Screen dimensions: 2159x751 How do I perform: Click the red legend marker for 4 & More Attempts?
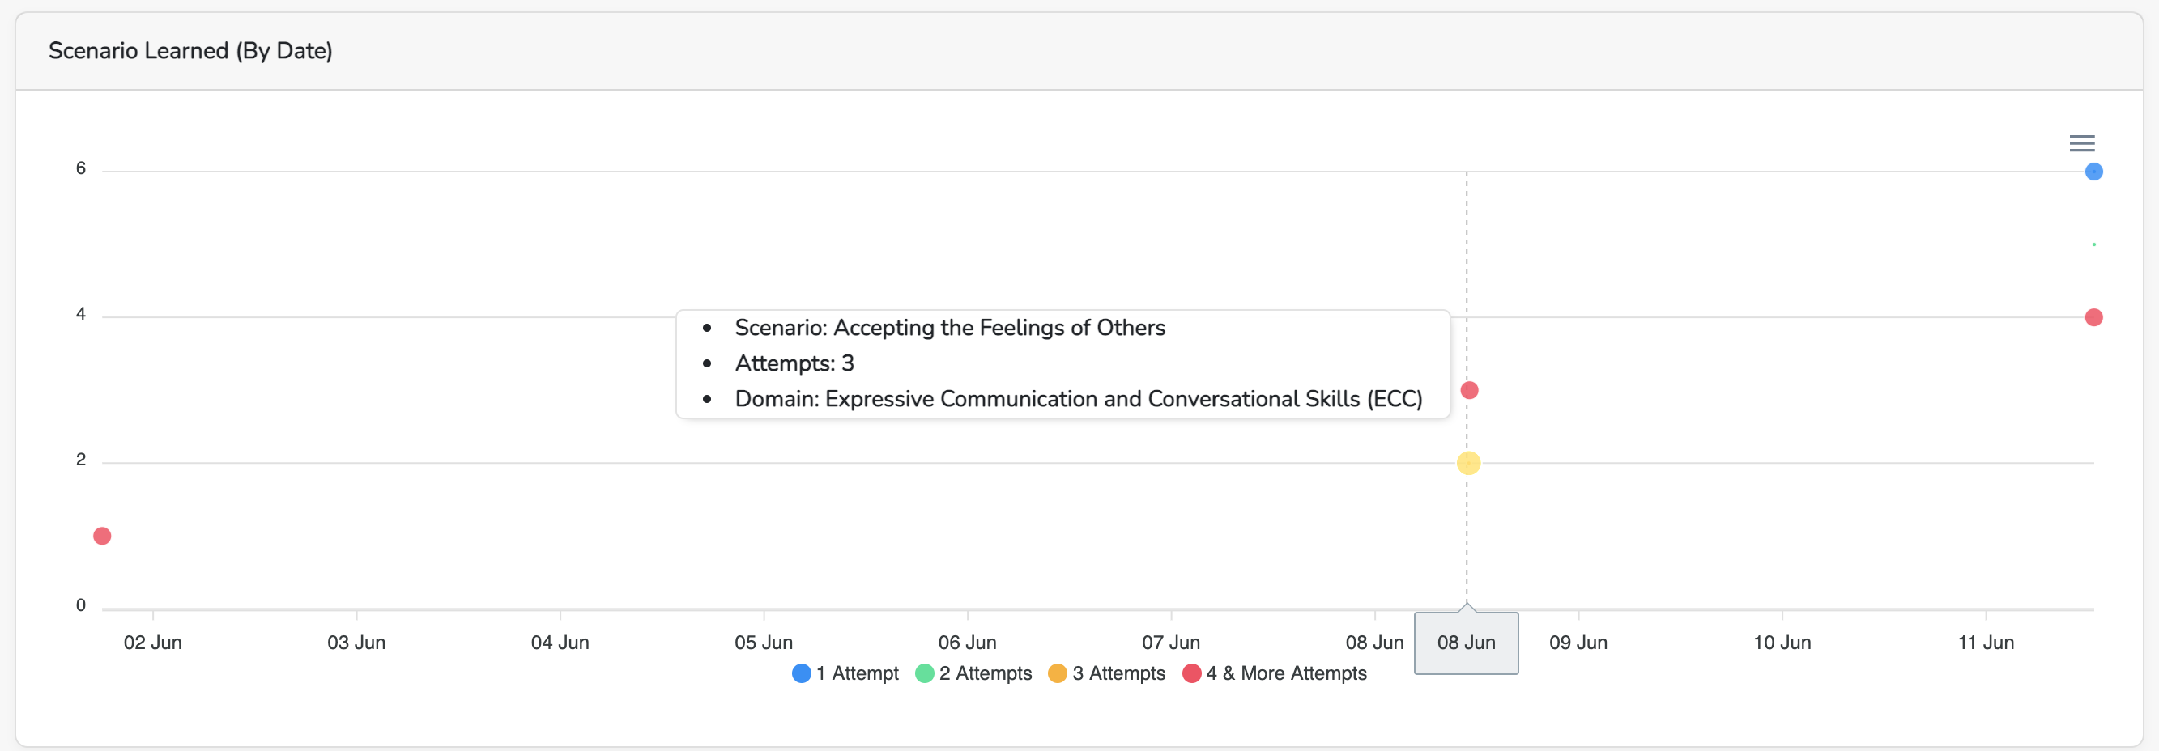click(x=1191, y=673)
